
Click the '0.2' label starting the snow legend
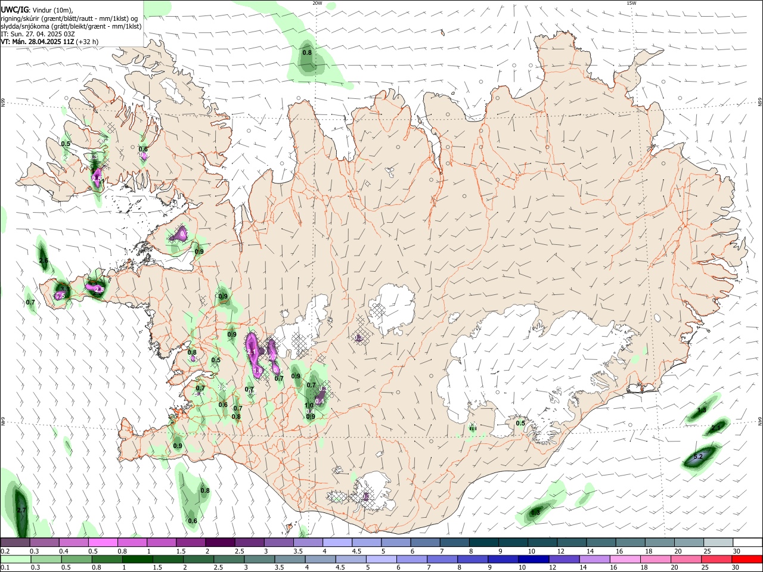tap(5, 551)
